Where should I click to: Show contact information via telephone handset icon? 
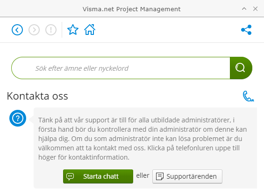click(x=248, y=96)
